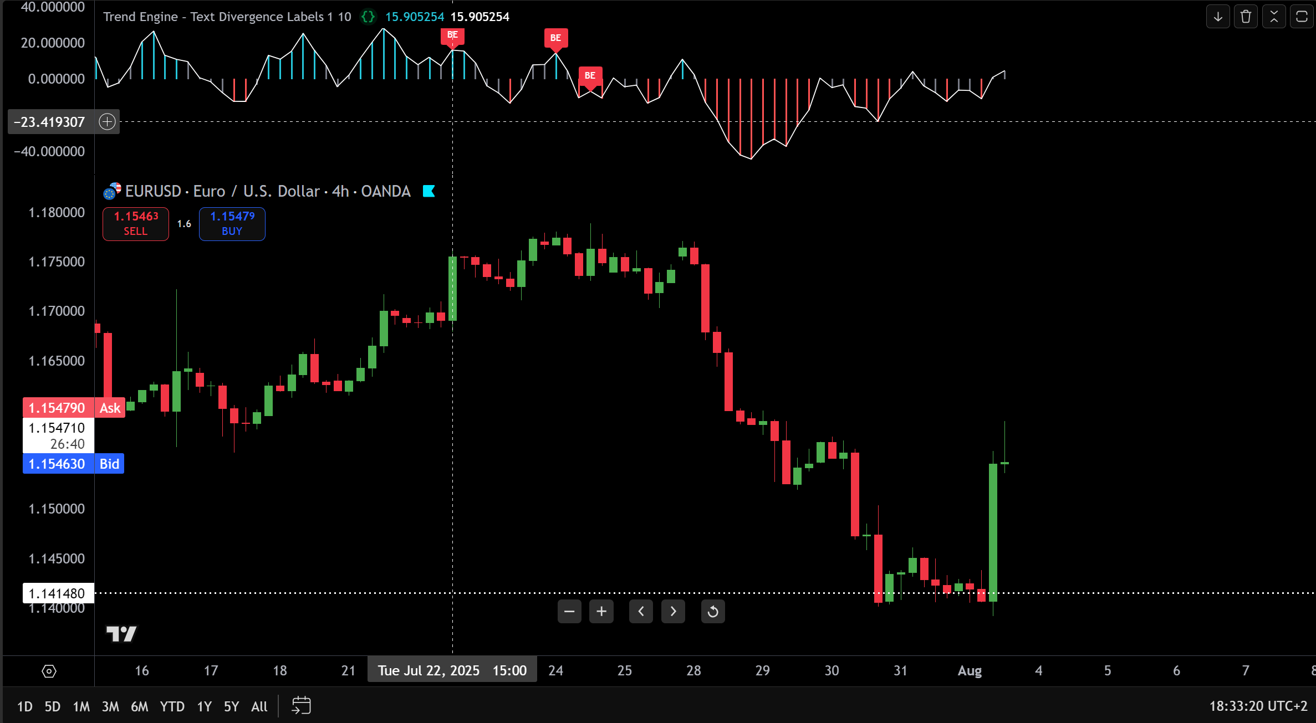Select the 3M time range
Image resolution: width=1316 pixels, height=723 pixels.
tap(110, 706)
